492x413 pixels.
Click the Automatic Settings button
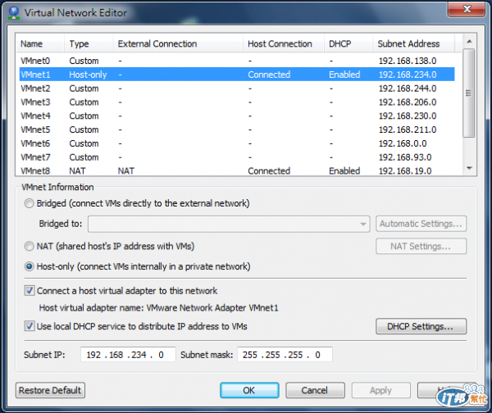pyautogui.click(x=421, y=224)
